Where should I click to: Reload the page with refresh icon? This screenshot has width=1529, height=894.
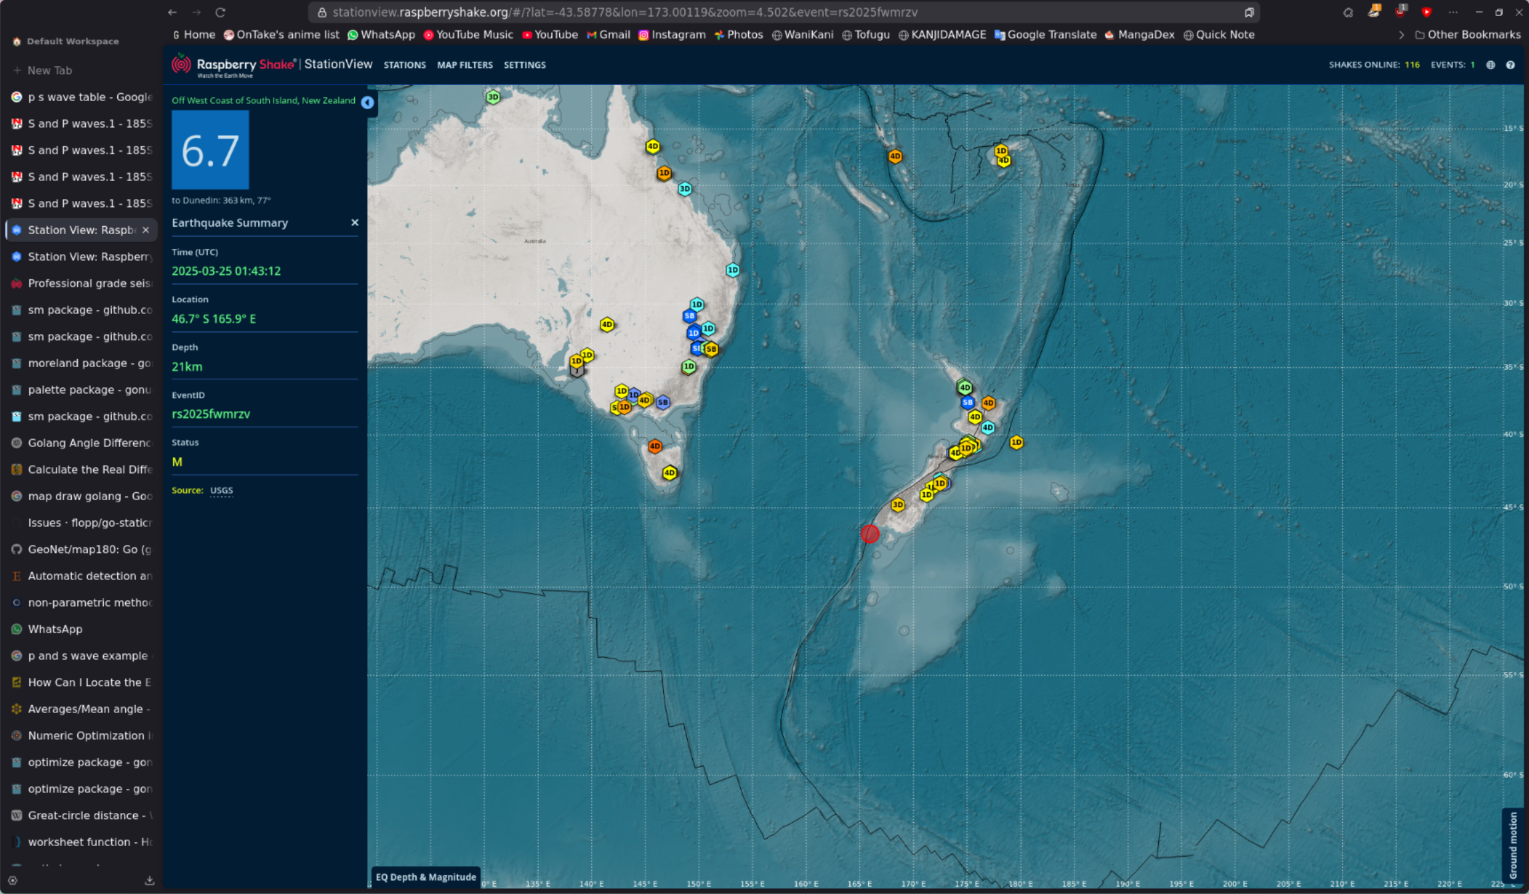click(x=220, y=12)
